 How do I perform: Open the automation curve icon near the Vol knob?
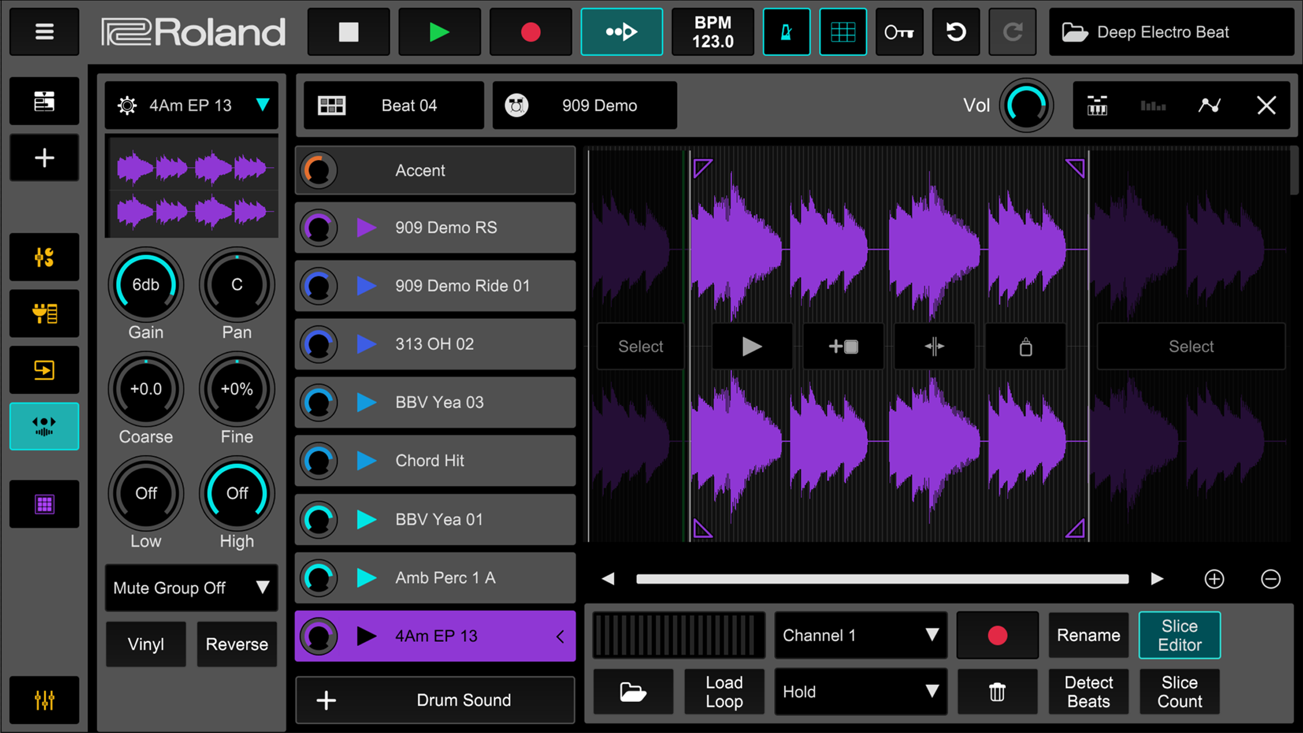[x=1210, y=105]
